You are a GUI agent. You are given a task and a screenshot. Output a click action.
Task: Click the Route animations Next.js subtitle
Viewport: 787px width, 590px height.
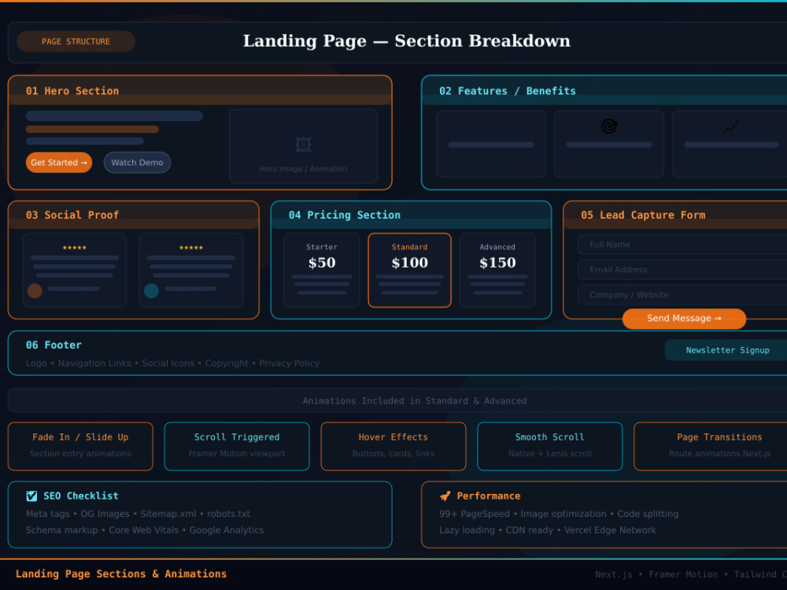point(719,454)
